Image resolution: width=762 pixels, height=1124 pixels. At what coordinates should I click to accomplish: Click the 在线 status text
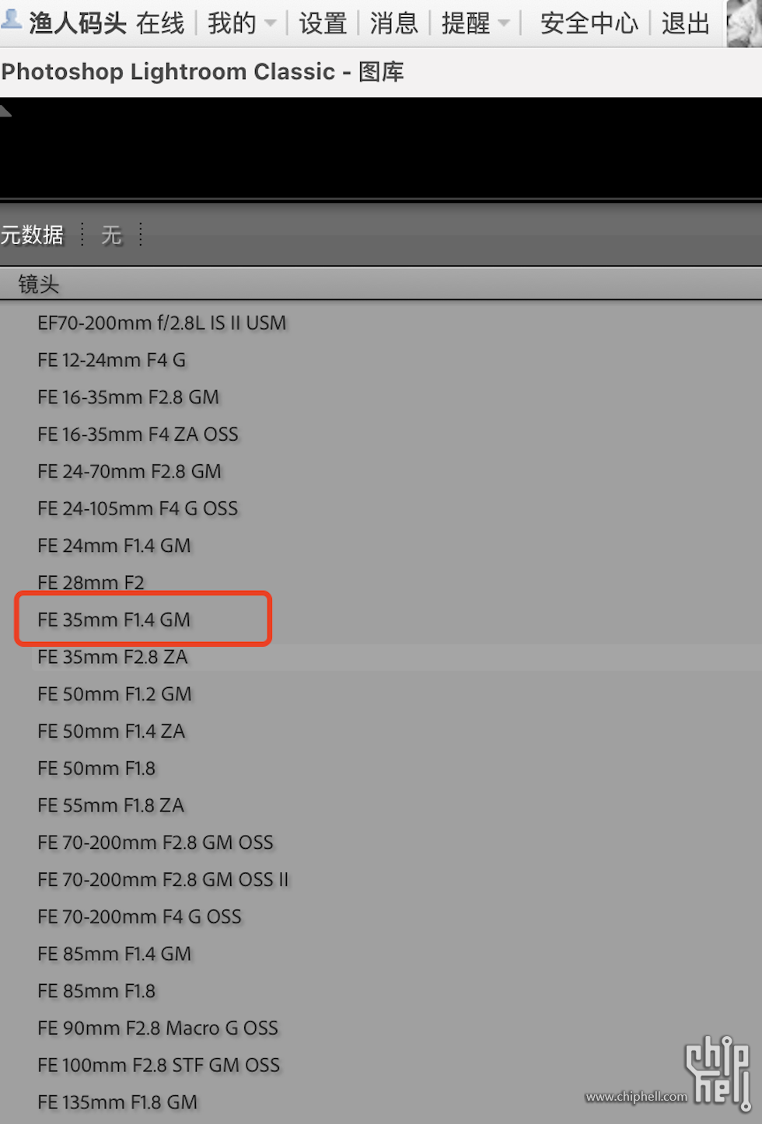click(160, 23)
